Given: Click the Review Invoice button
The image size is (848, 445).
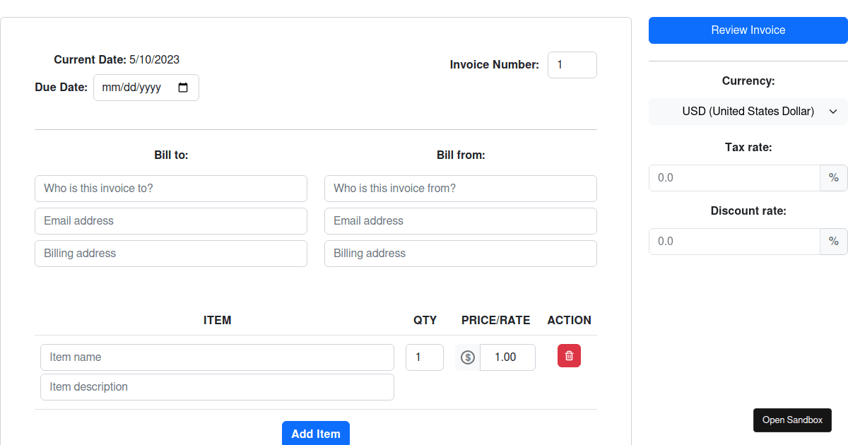Looking at the screenshot, I should click(748, 30).
